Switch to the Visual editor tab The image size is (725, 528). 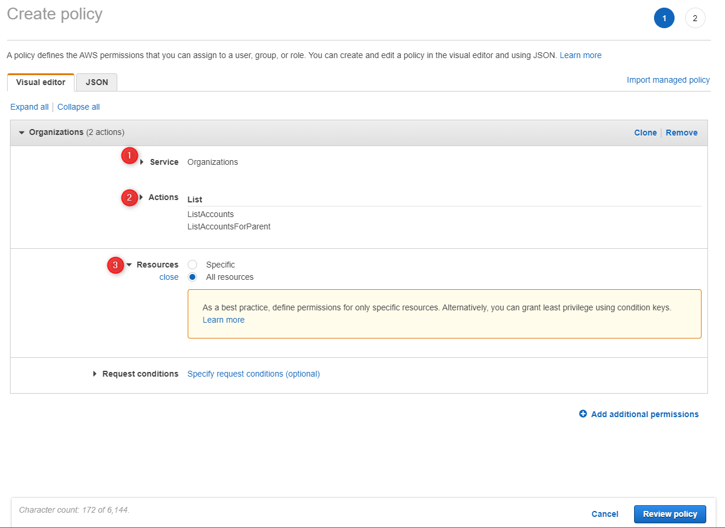[40, 82]
